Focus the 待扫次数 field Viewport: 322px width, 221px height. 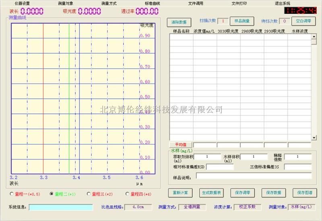(x=285, y=21)
